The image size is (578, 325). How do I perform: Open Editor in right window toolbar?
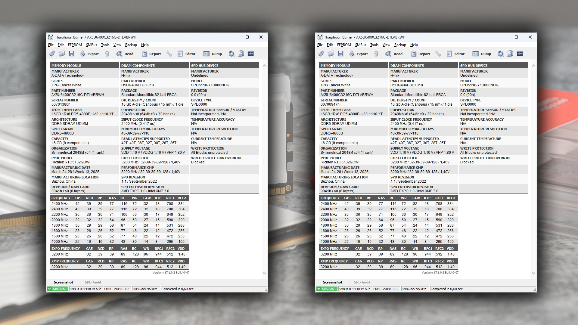click(x=456, y=54)
